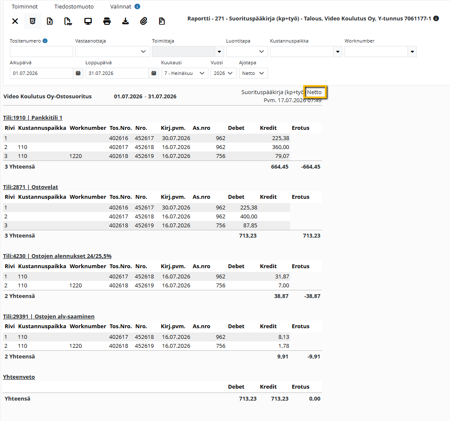Expand the Vastaanottaja dropdown
This screenshot has height=421, width=450.
[x=112, y=52]
